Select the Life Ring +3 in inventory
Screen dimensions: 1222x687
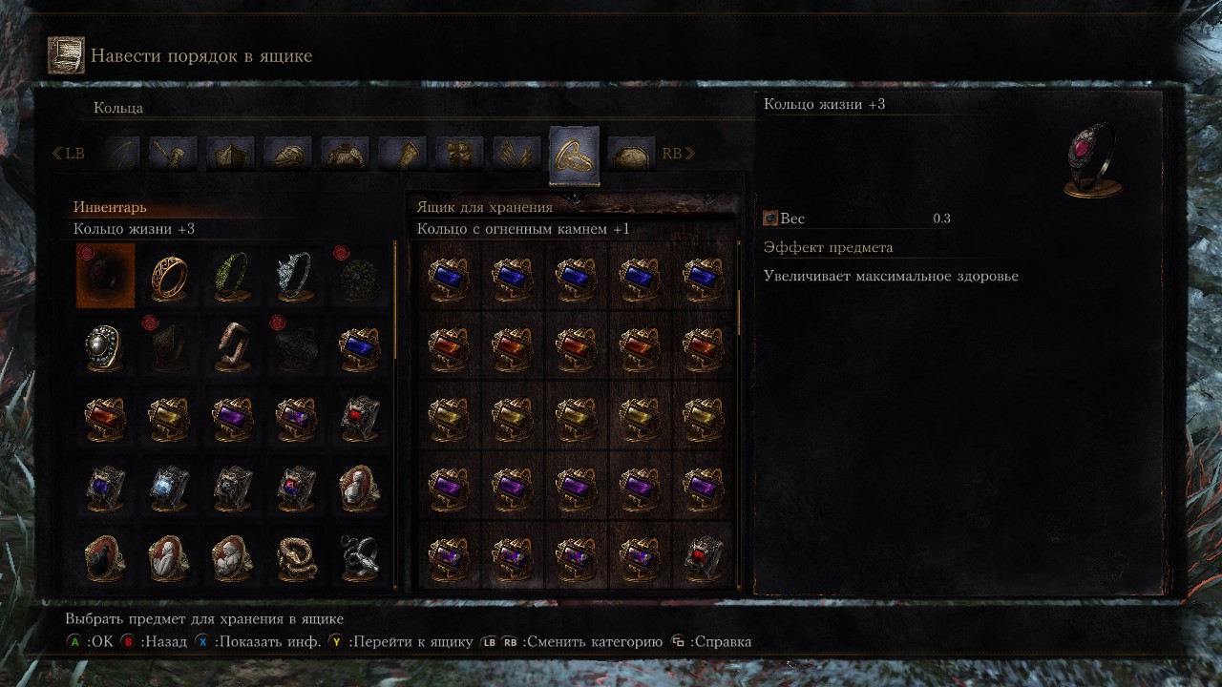105,276
